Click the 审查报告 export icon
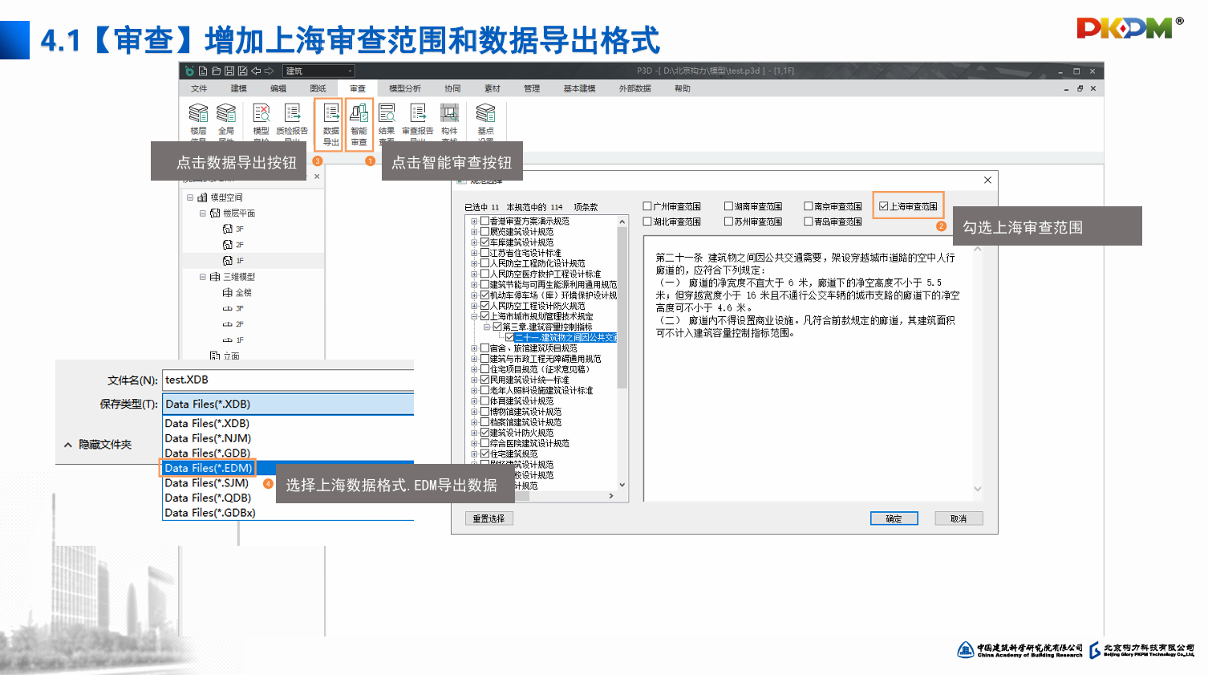1208x675 pixels. pos(418,113)
